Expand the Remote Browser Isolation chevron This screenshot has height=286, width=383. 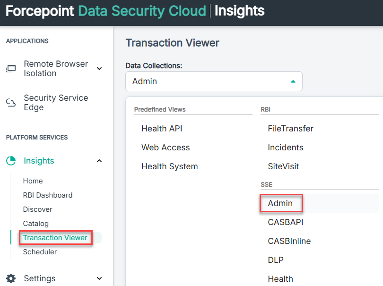click(99, 69)
